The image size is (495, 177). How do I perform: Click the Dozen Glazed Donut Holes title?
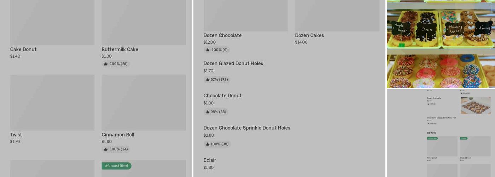pyautogui.click(x=233, y=64)
